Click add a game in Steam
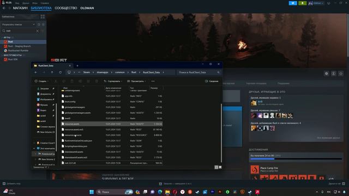Viewport: 349px width, 196px height. [11, 184]
